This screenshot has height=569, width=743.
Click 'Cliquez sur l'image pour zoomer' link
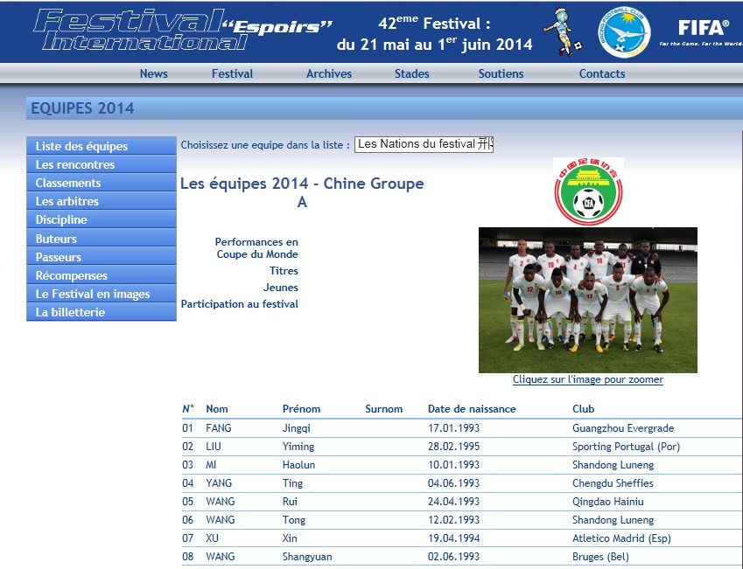587,380
